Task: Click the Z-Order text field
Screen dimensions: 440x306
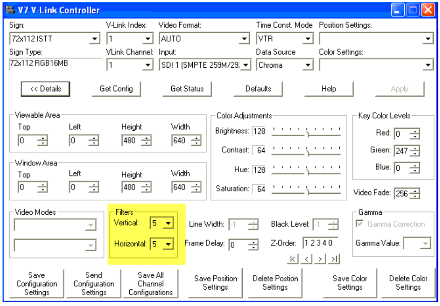Action: (320, 243)
